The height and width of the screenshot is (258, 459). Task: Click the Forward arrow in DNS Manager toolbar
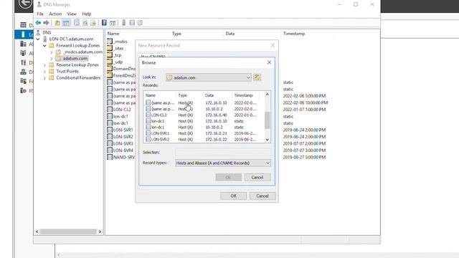pyautogui.click(x=46, y=23)
